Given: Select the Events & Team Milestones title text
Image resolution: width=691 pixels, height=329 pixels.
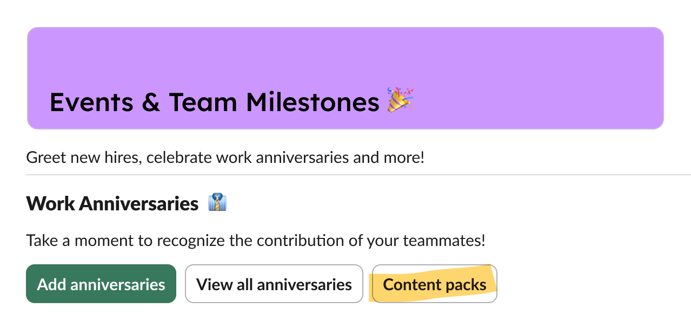Looking at the screenshot, I should pos(214,102).
